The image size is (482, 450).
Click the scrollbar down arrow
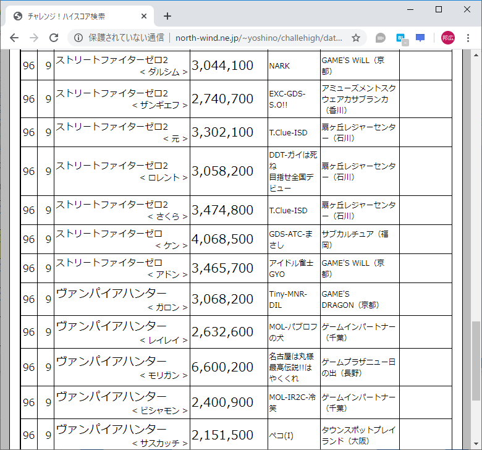pyautogui.click(x=476, y=444)
